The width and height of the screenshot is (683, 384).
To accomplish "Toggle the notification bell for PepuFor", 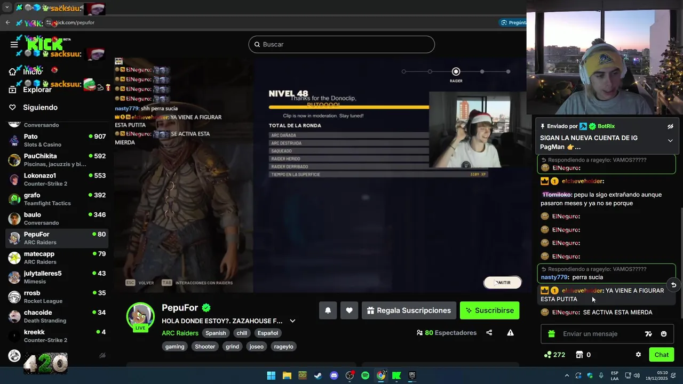I will (328, 310).
